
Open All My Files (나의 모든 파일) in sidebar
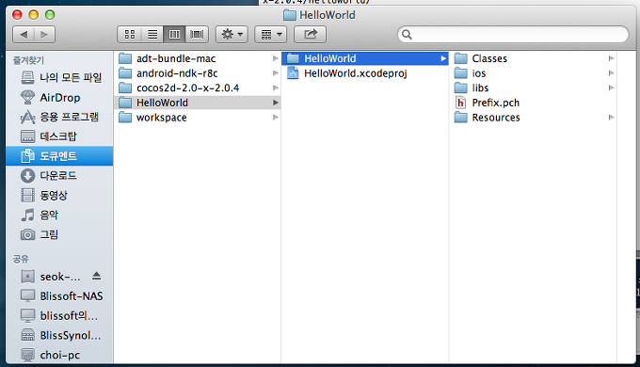click(x=59, y=77)
